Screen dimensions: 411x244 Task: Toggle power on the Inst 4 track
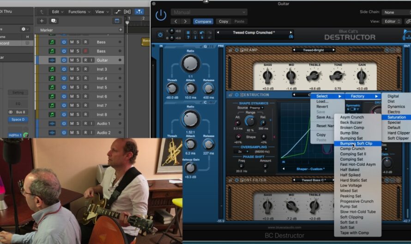click(x=64, y=78)
